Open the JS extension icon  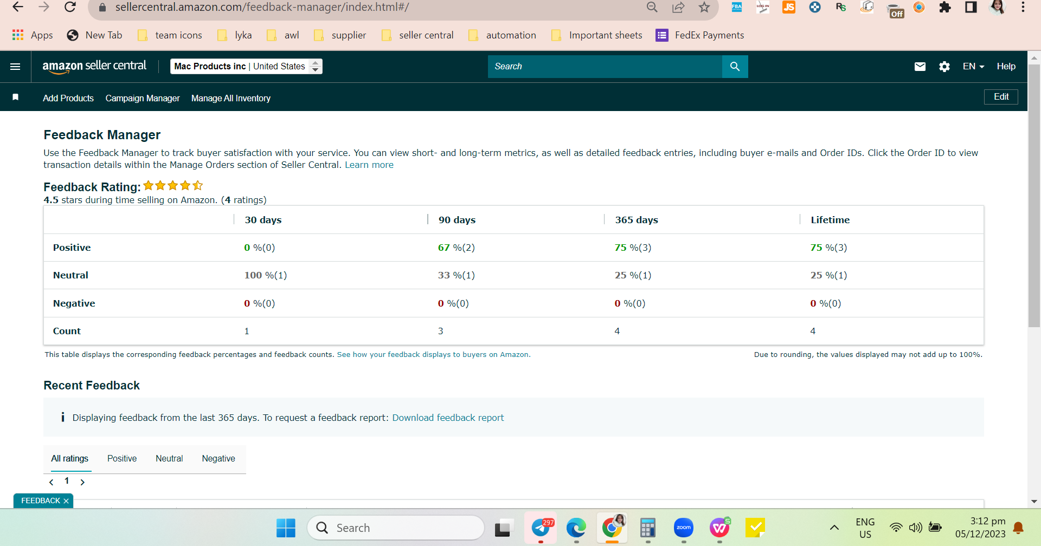789,7
